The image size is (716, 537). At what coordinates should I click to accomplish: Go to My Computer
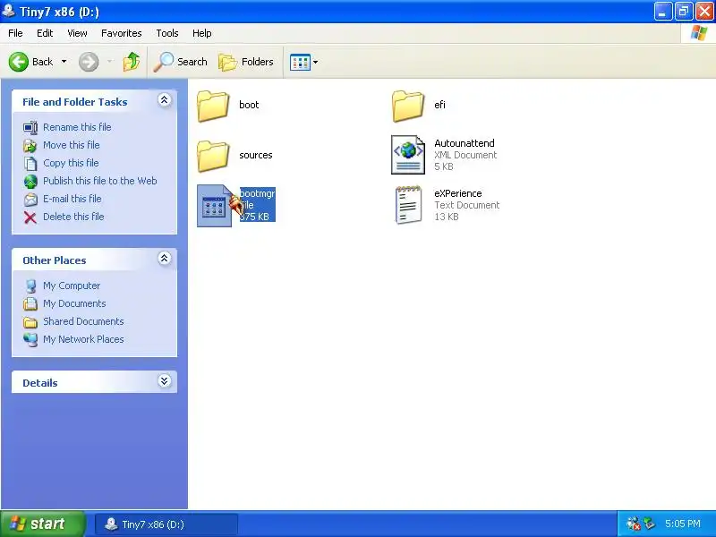pos(72,286)
